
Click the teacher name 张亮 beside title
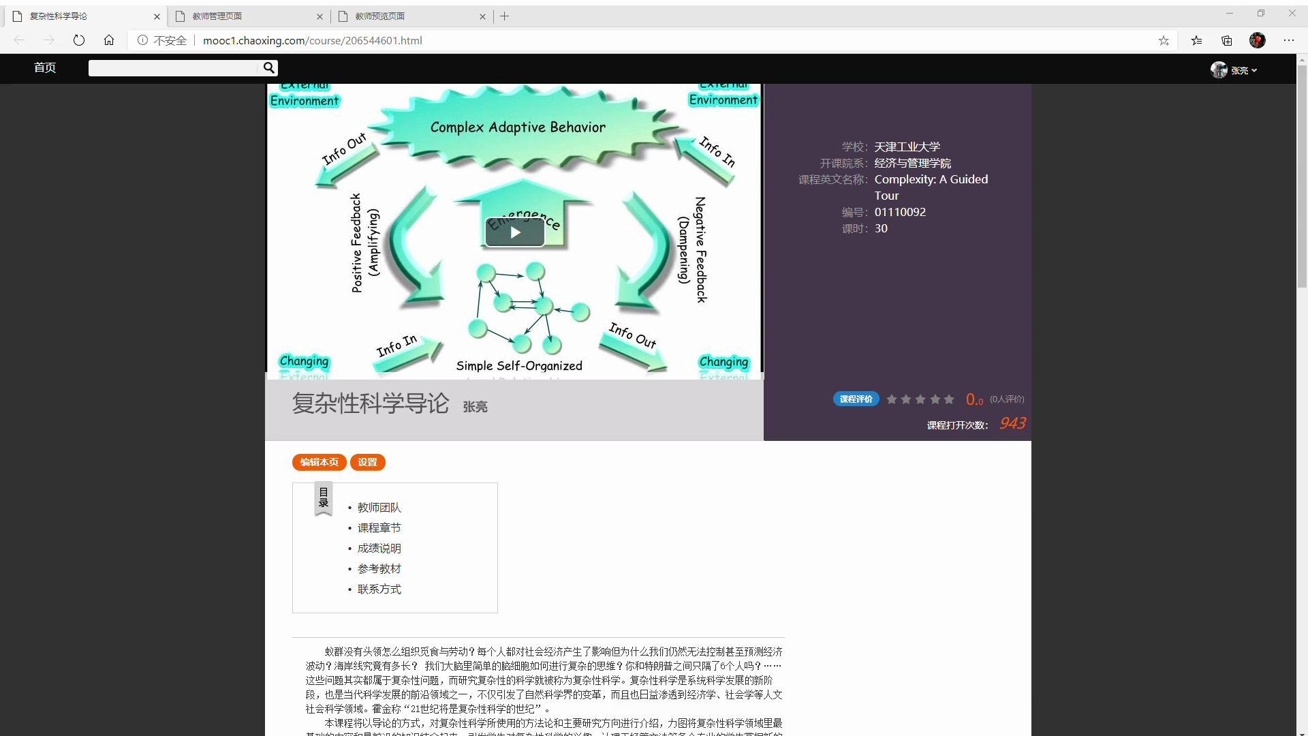point(476,407)
